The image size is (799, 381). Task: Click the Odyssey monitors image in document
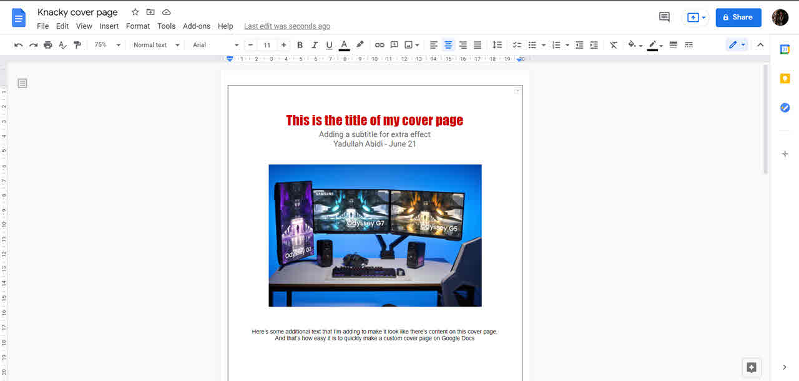(375, 235)
